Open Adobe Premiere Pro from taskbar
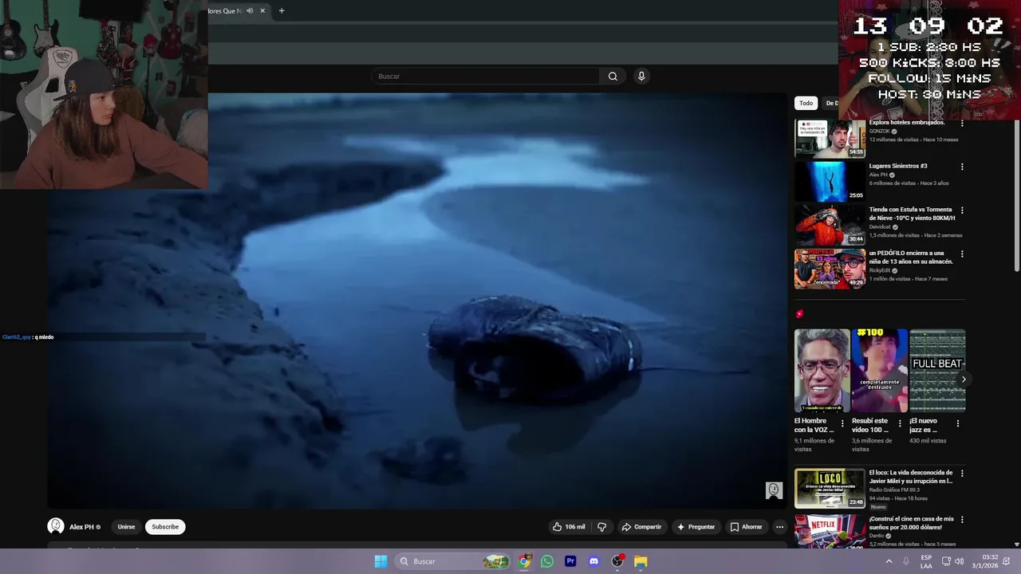Screen dimensions: 1021x574 570,561
